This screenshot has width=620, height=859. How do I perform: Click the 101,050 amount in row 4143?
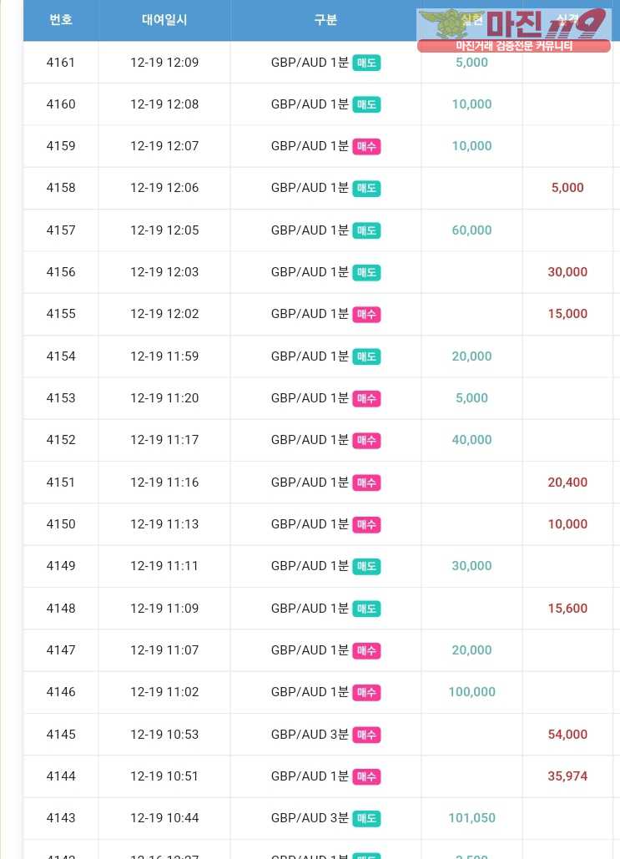(471, 818)
